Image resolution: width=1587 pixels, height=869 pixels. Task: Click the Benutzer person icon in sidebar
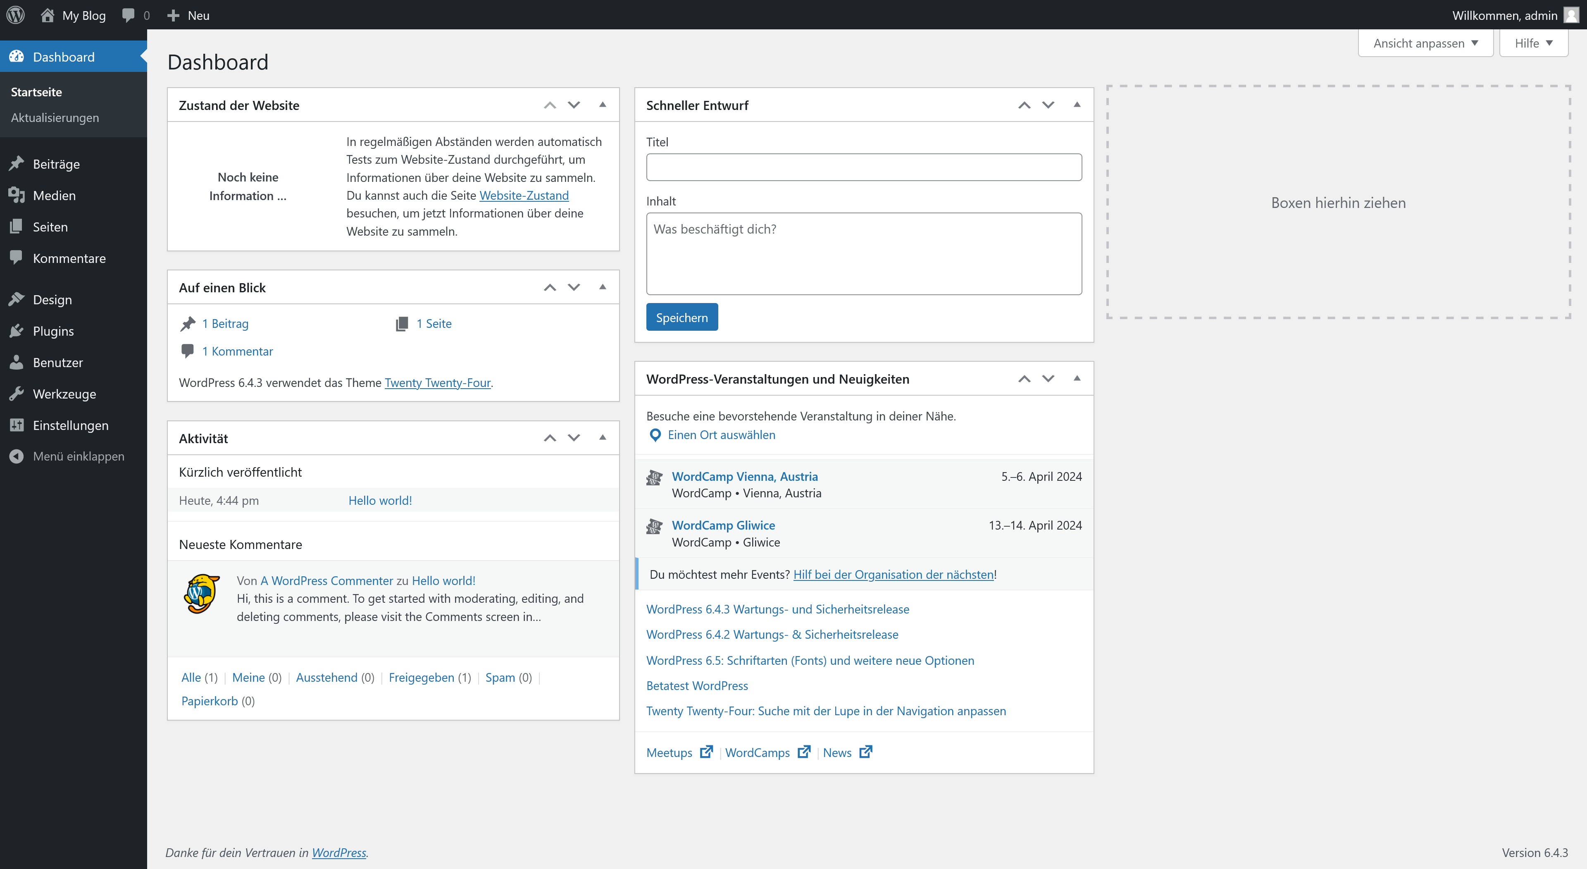click(17, 362)
